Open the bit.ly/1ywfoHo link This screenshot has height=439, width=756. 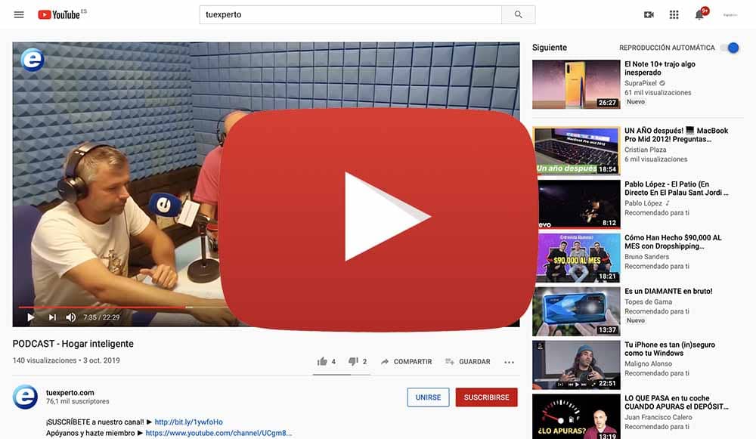188,422
